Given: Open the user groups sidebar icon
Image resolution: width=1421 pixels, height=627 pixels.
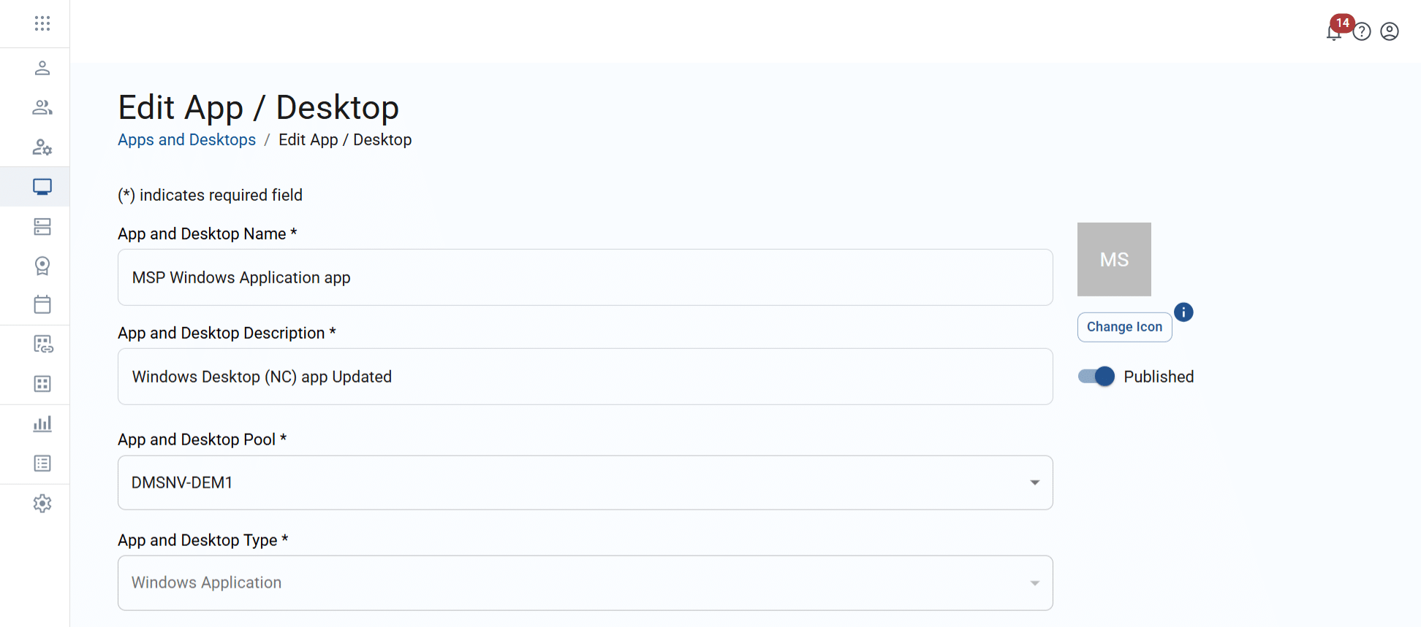Looking at the screenshot, I should 42,108.
